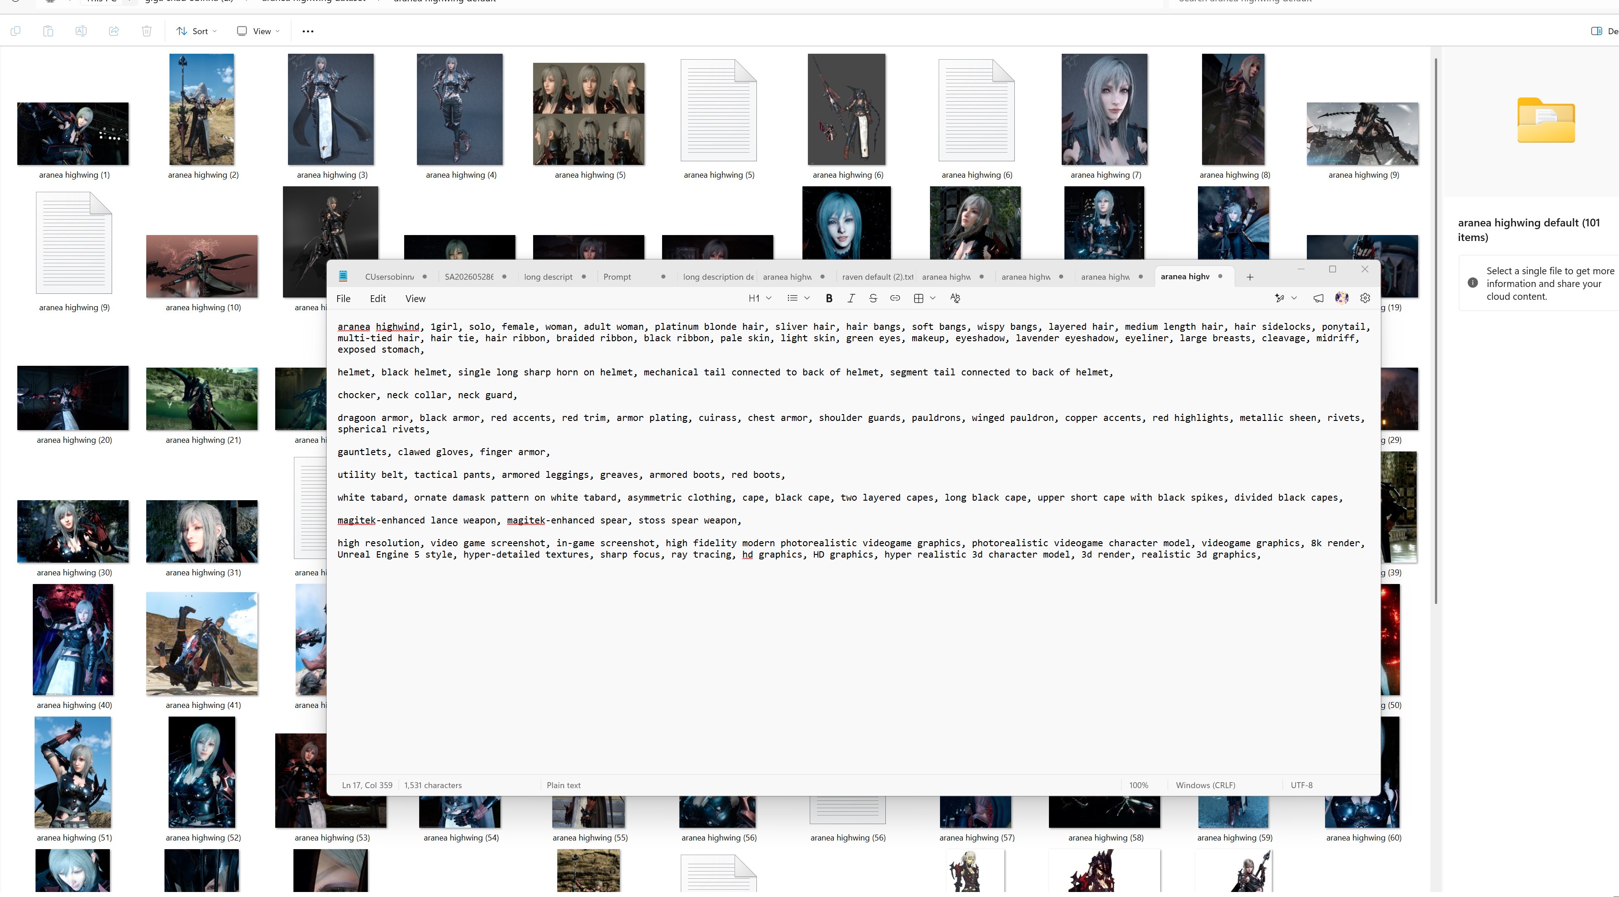Switch to the raven default (2).txt tab
Screen dimensions: 1619x897
point(877,277)
